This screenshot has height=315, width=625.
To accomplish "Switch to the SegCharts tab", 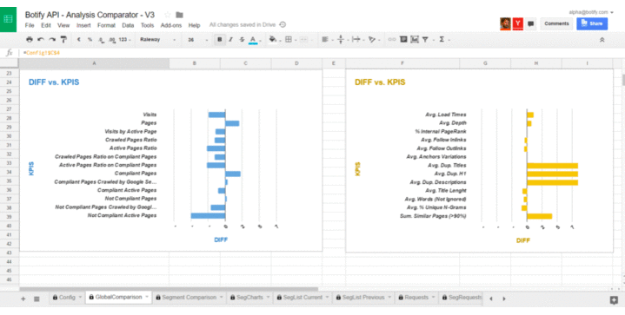I will click(249, 298).
